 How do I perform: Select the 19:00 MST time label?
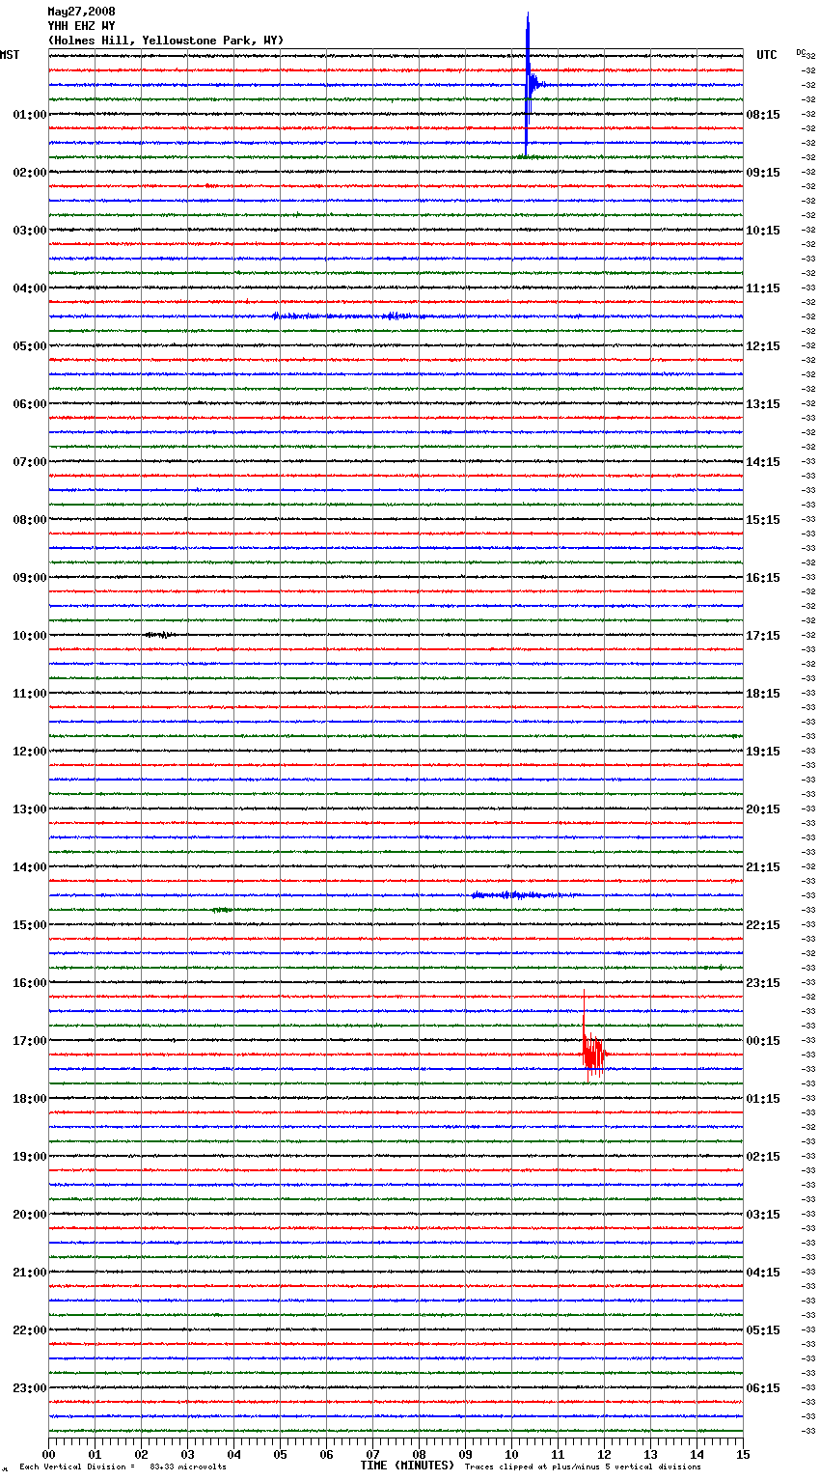pyautogui.click(x=30, y=1157)
